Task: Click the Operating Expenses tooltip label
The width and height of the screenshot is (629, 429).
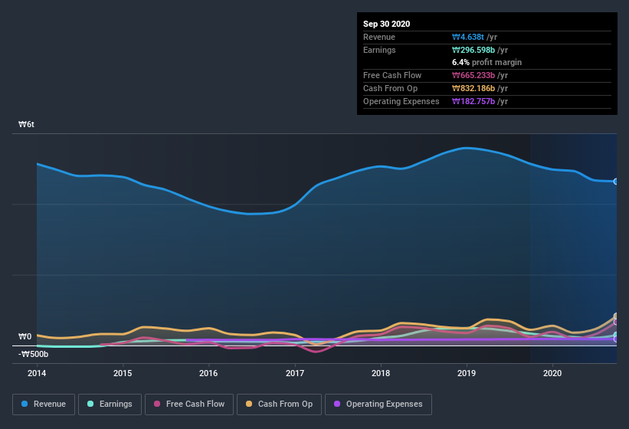Action: point(401,101)
